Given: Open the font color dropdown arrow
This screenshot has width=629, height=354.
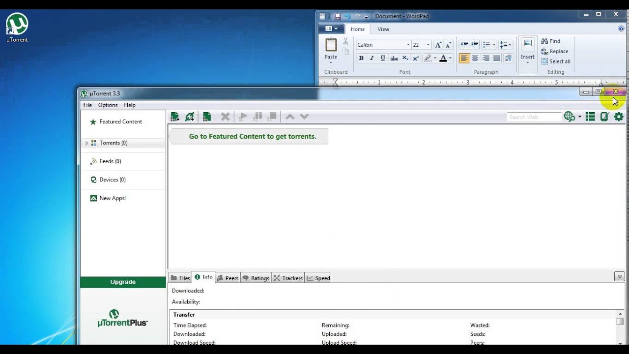Looking at the screenshot, I should tap(450, 58).
